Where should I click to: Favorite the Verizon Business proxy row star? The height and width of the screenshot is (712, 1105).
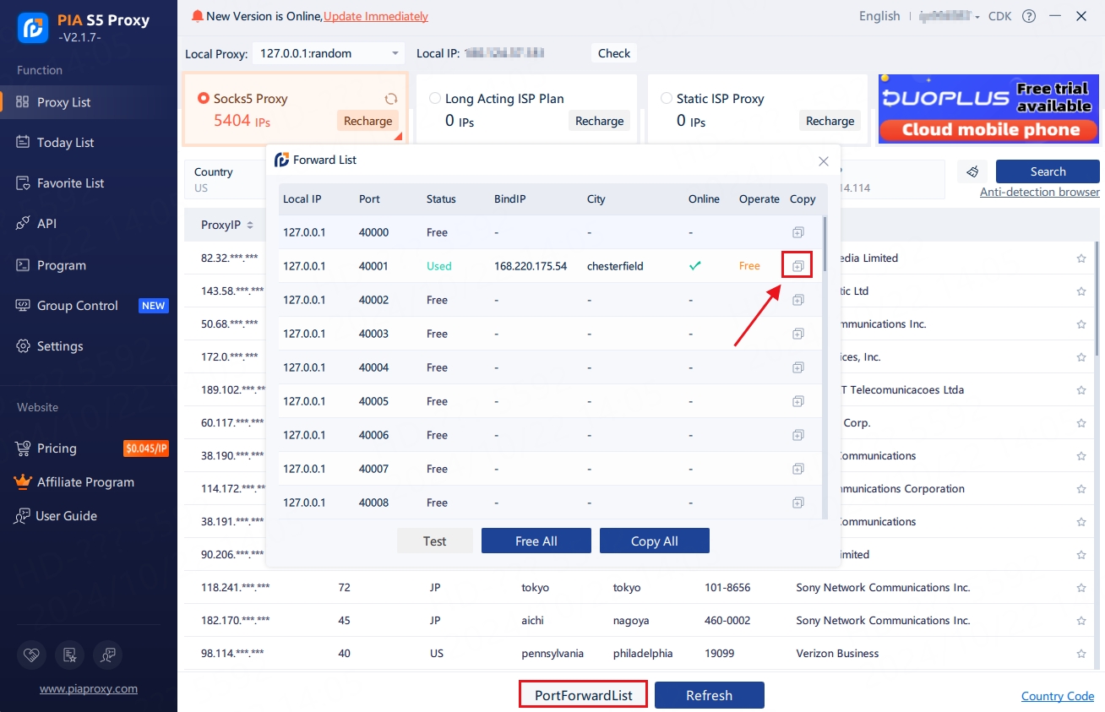[x=1081, y=654]
